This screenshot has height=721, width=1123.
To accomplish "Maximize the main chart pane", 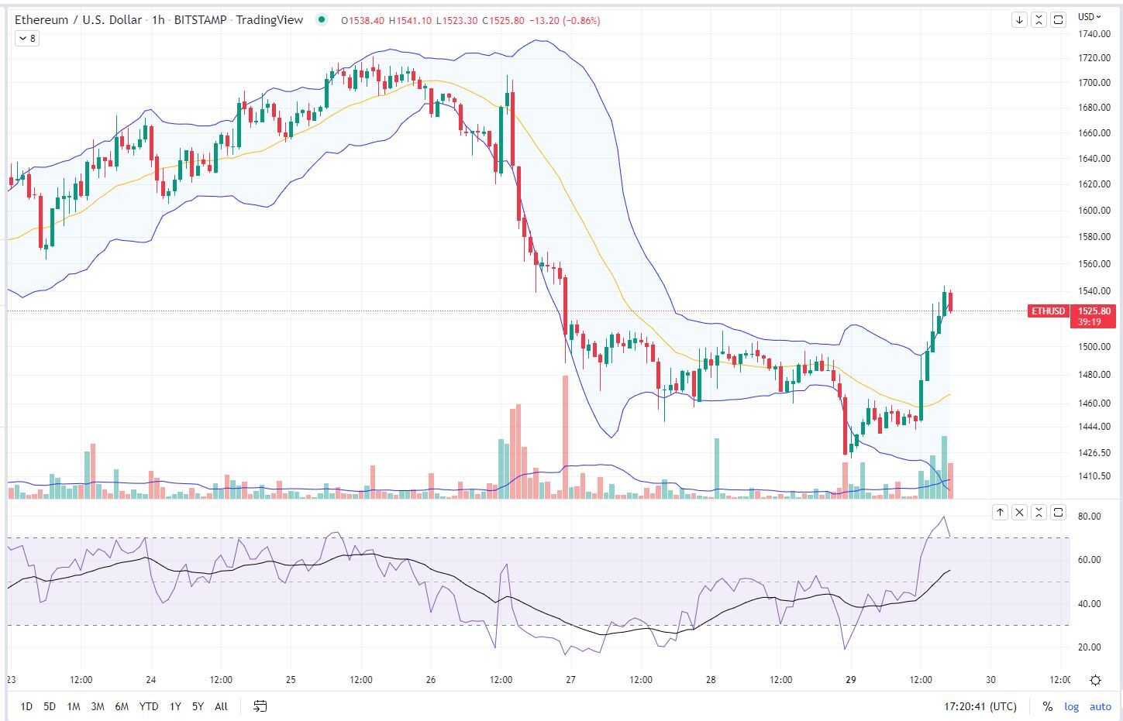I will (1058, 20).
